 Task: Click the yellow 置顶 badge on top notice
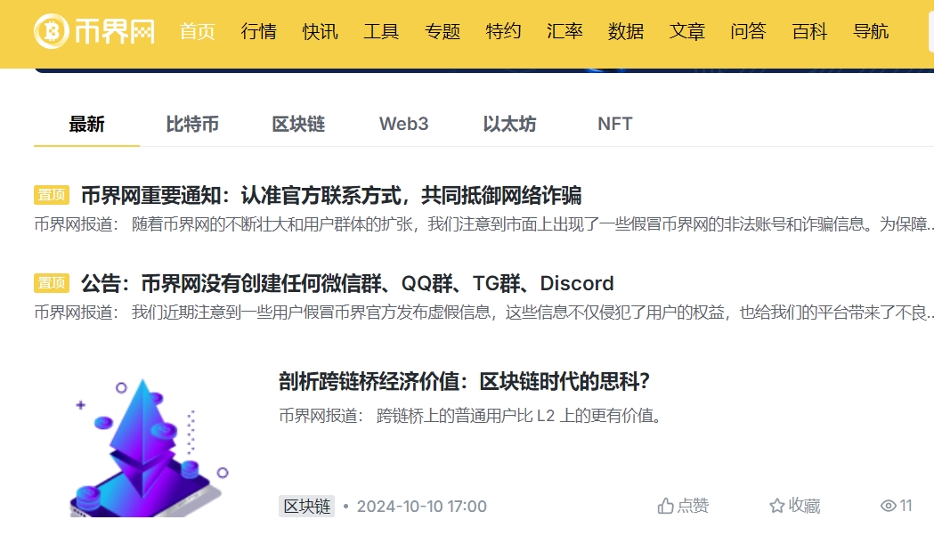click(53, 196)
